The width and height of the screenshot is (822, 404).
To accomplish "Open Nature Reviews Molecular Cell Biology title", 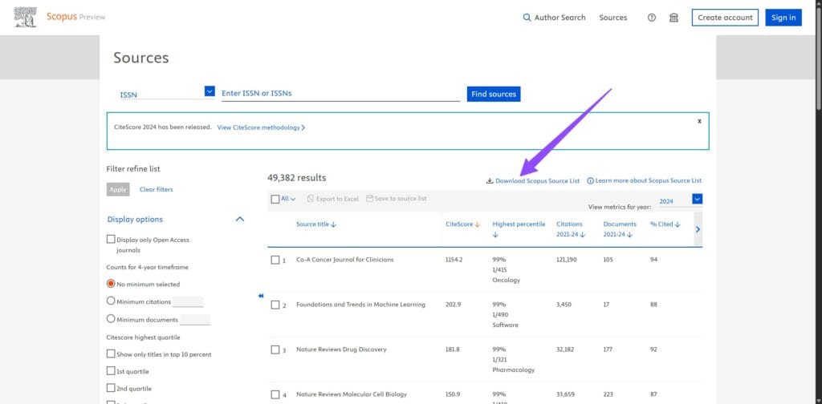I will (352, 394).
